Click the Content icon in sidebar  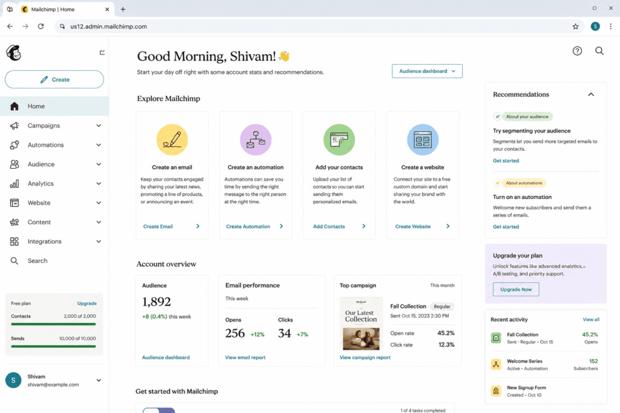coord(15,223)
